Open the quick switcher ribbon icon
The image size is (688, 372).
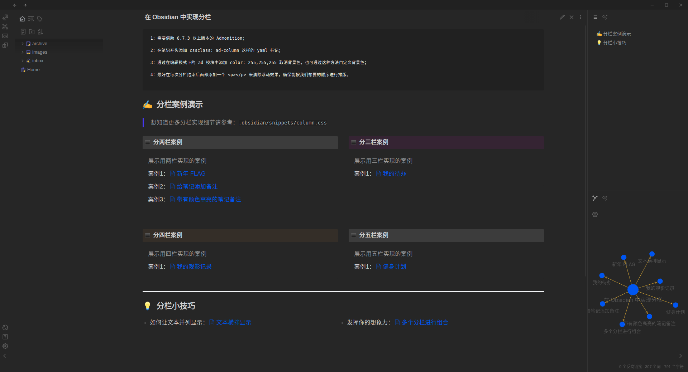tap(5, 17)
